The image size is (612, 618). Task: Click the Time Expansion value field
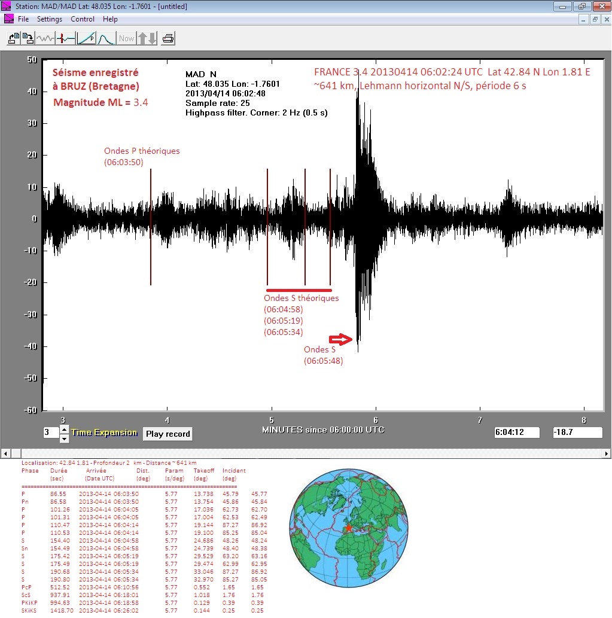click(x=50, y=433)
